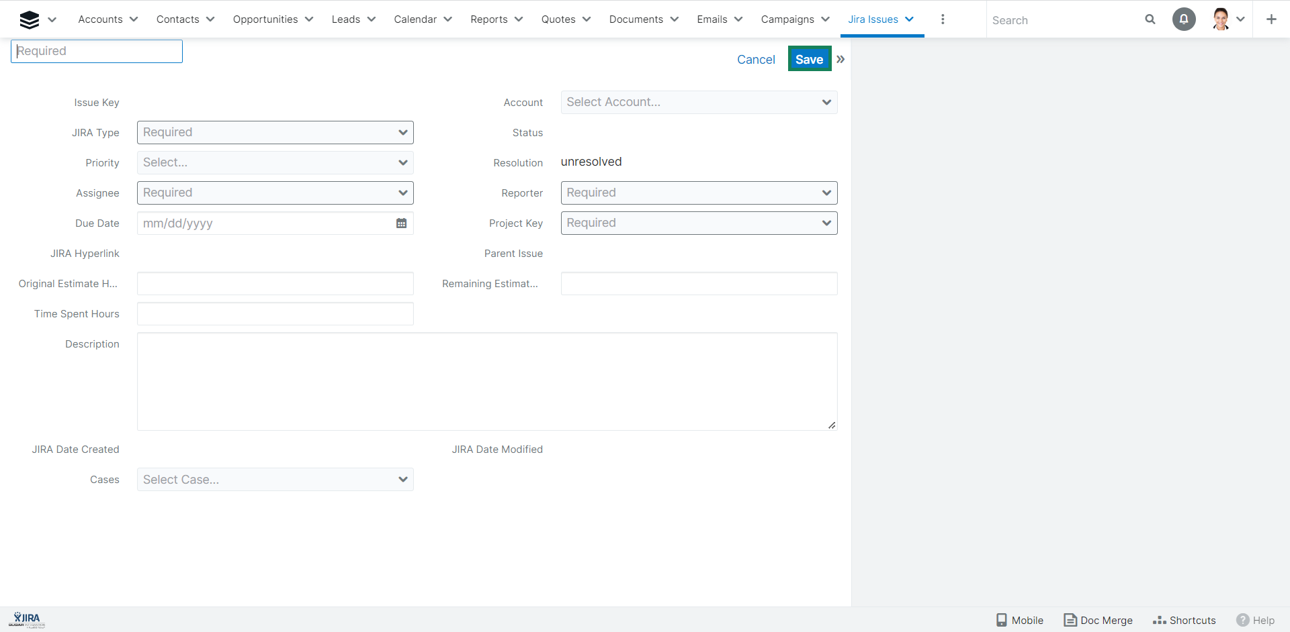This screenshot has width=1290, height=632.
Task: Click the search magnifier icon
Action: 1150,19
